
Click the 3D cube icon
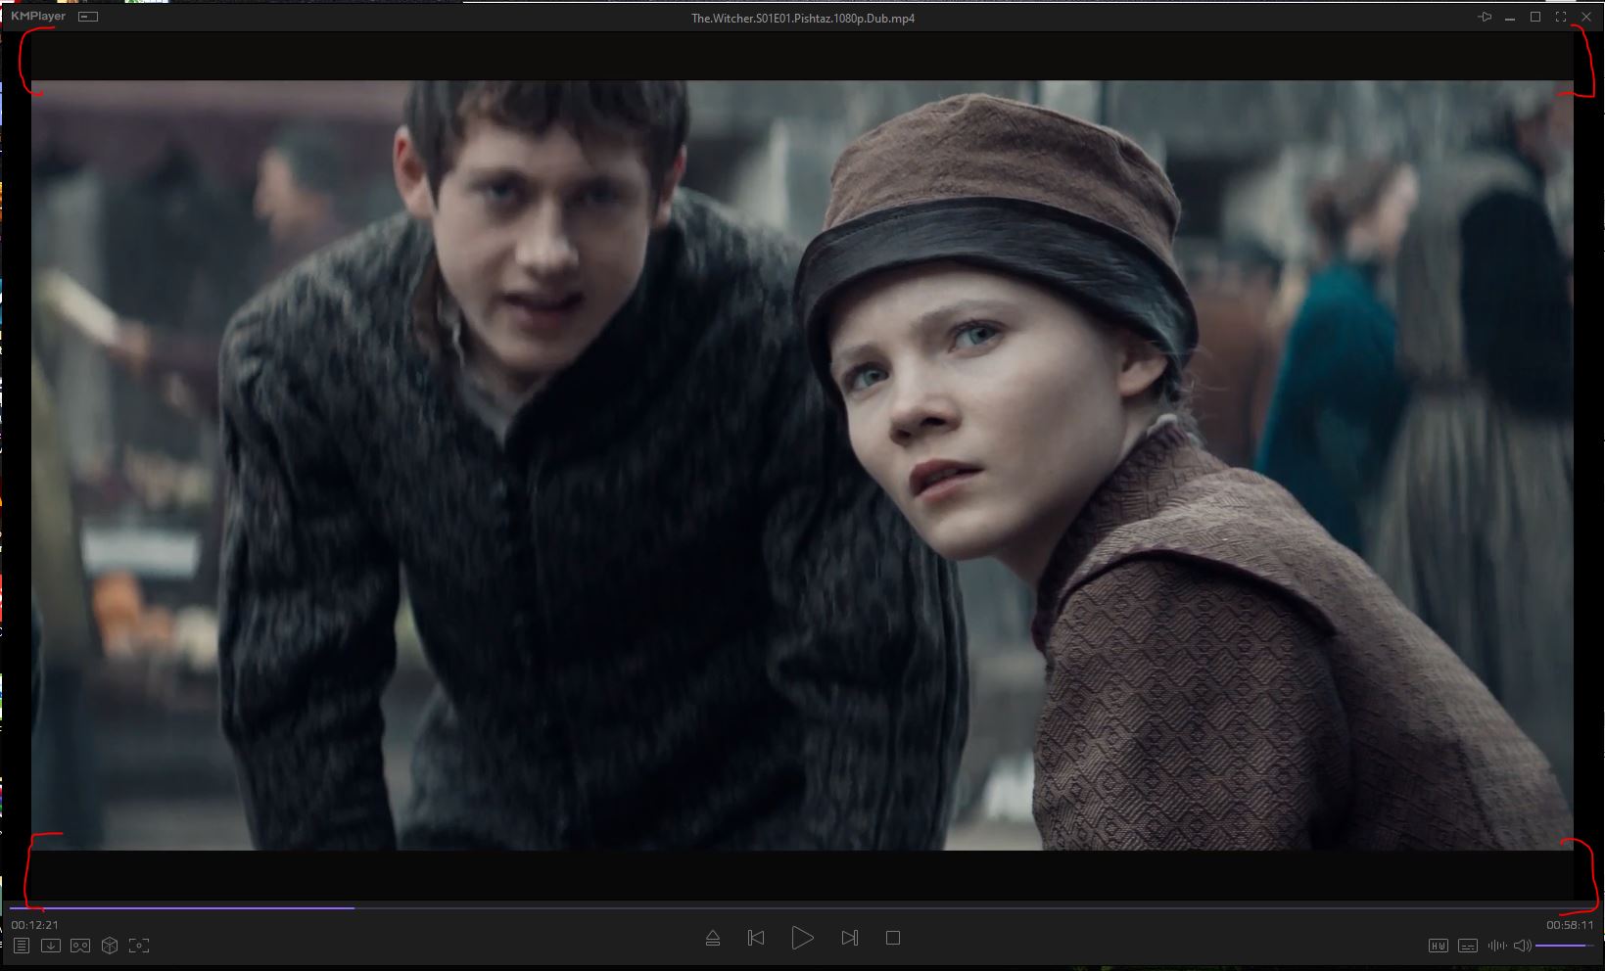[110, 946]
